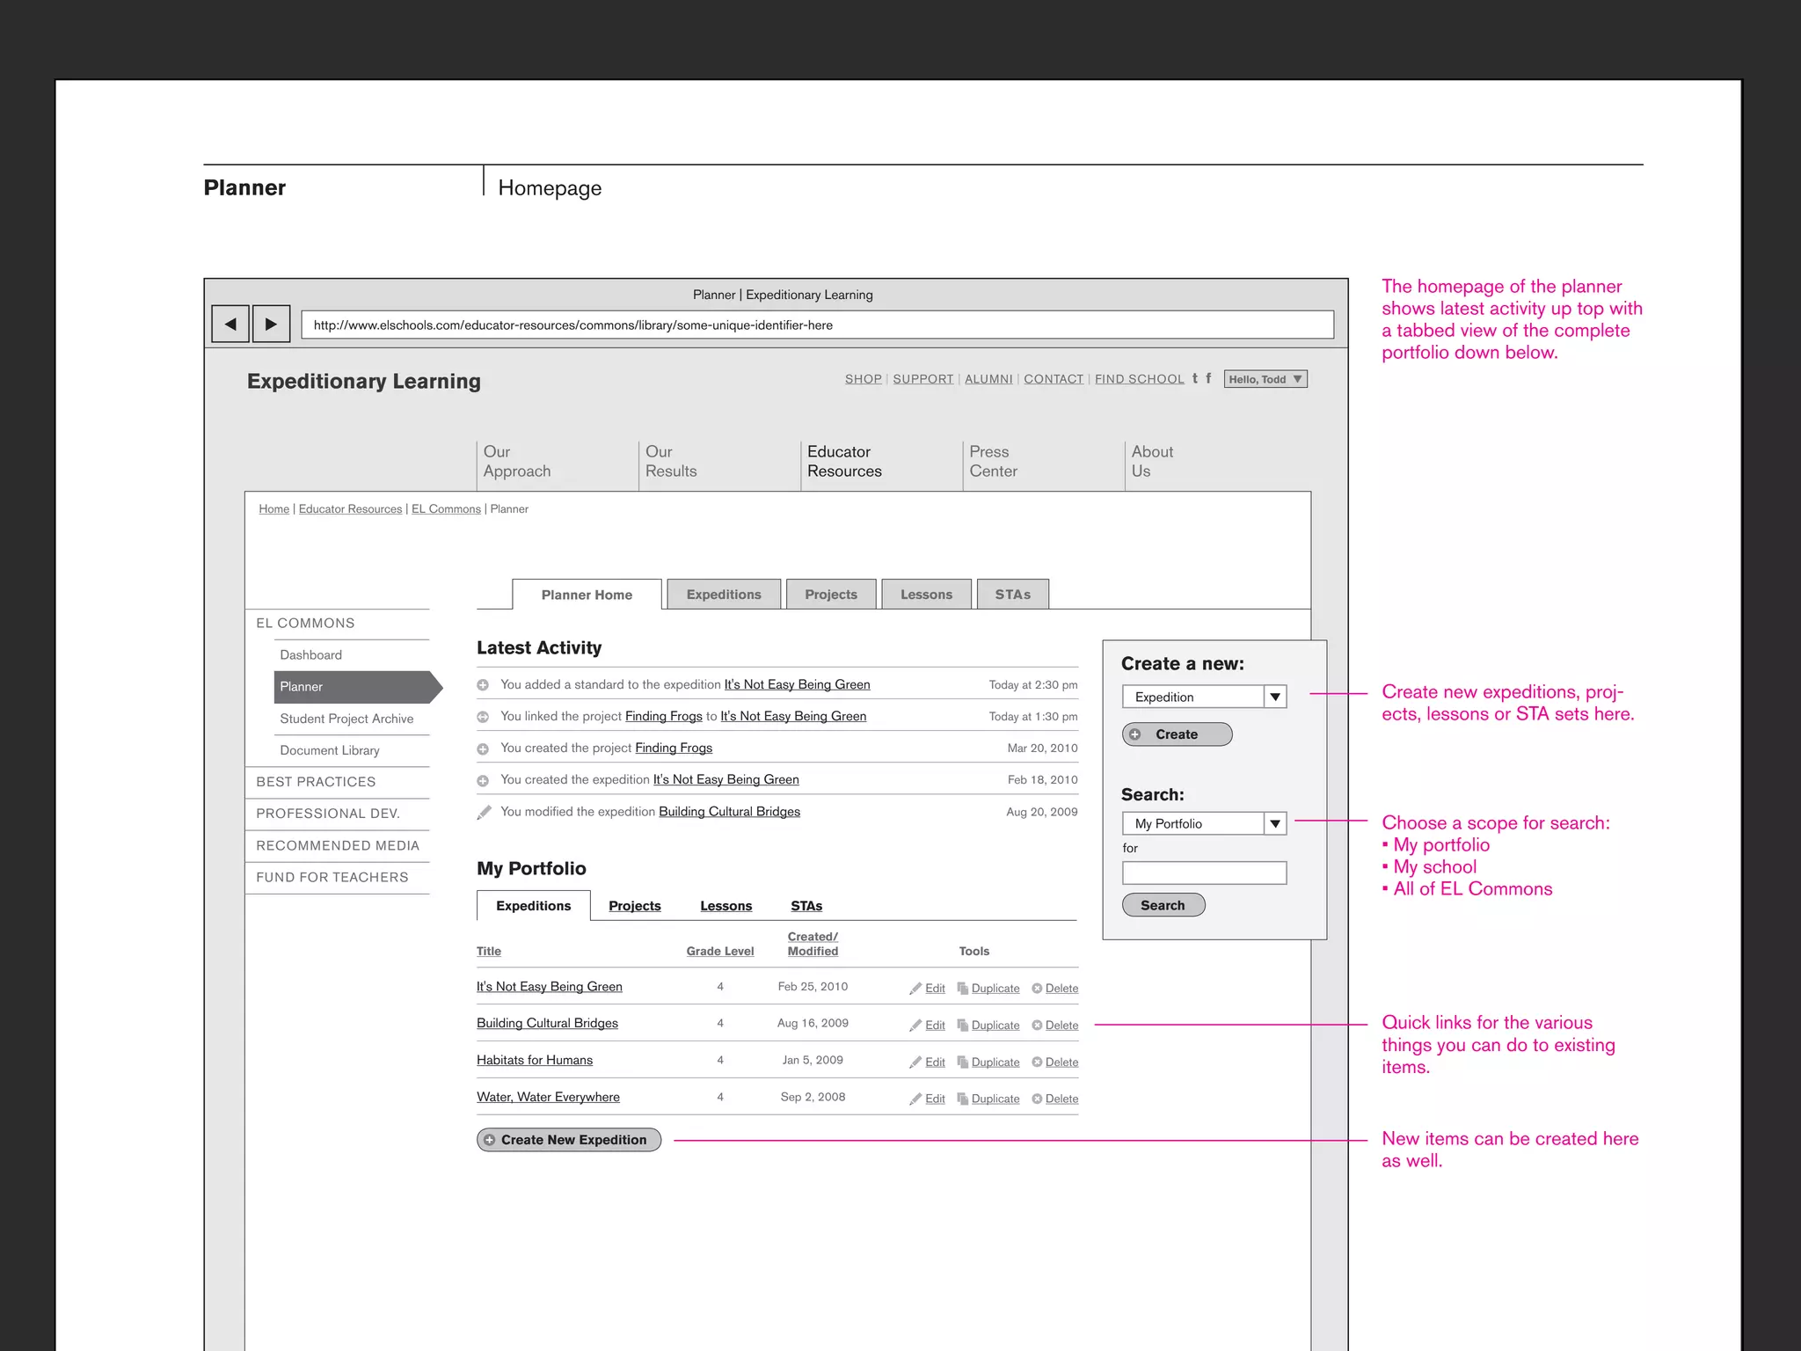Click Delete icon for It's Not Easy Being Green

point(1037,989)
